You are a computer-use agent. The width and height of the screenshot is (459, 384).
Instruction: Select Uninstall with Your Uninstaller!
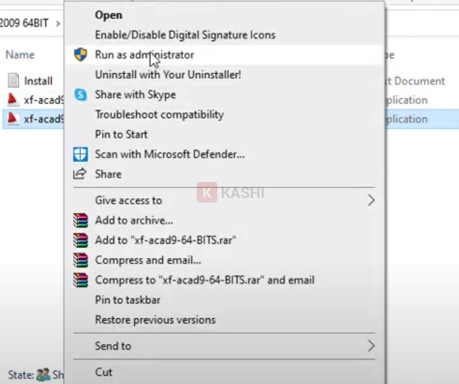[168, 75]
